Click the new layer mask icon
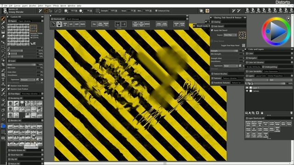Image resolution: width=294 pixels, height=165 pixels. (257, 113)
